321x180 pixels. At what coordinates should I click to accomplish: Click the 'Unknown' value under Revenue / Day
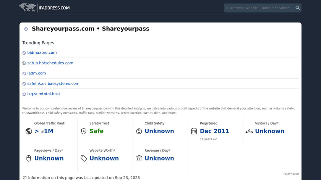pos(159,158)
